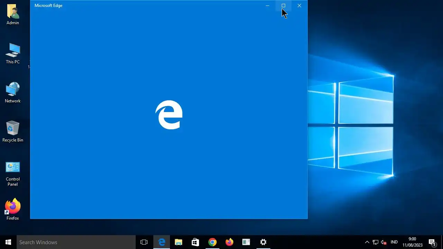Launch Google Chrome from the taskbar
The width and height of the screenshot is (443, 249).
(212, 242)
